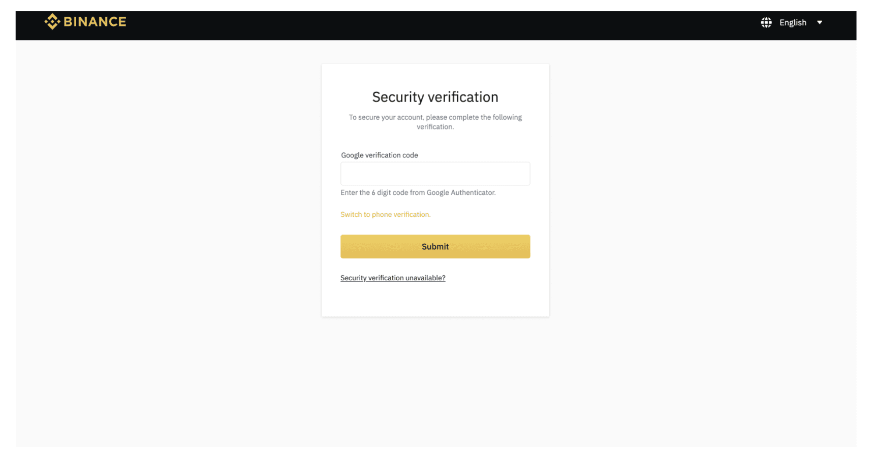Click the Security verification heading
The image size is (877, 462).
[x=435, y=97]
